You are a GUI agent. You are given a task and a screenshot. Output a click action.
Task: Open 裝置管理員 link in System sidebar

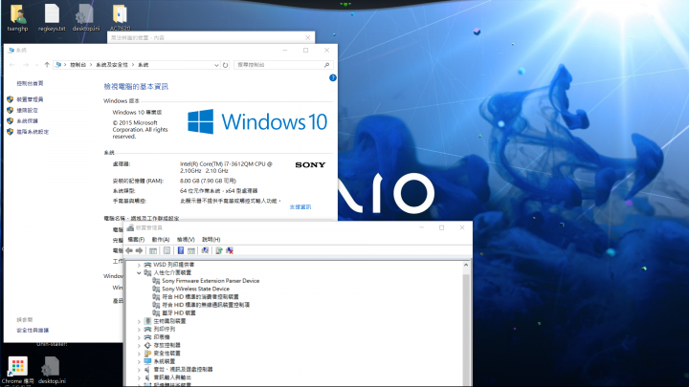30,99
